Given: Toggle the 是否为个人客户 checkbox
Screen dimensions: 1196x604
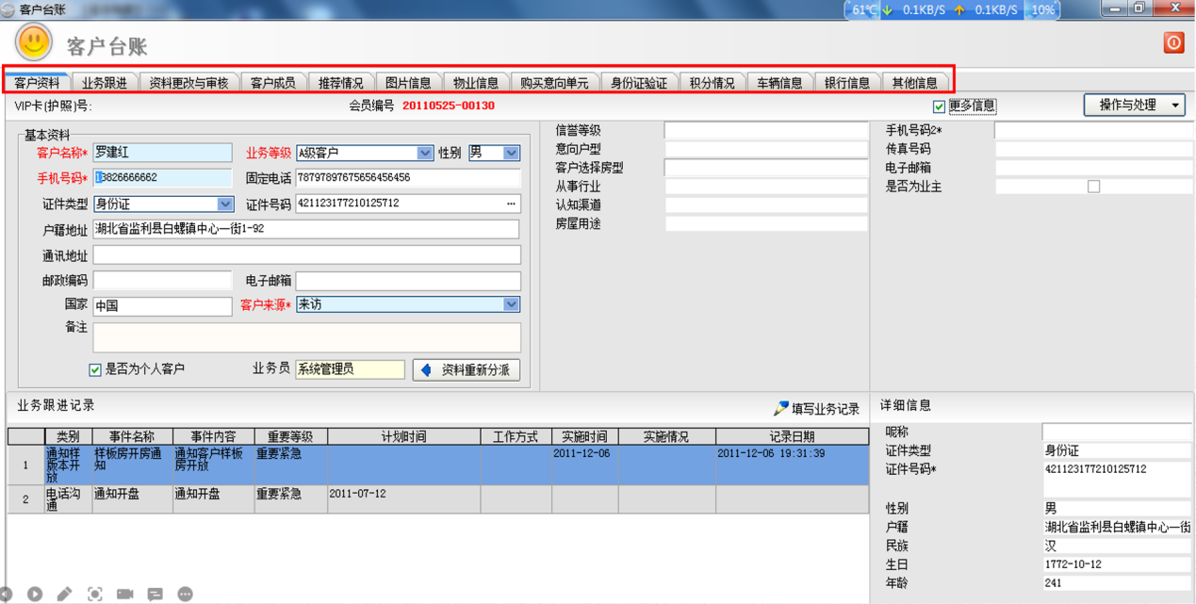Looking at the screenshot, I should [95, 369].
